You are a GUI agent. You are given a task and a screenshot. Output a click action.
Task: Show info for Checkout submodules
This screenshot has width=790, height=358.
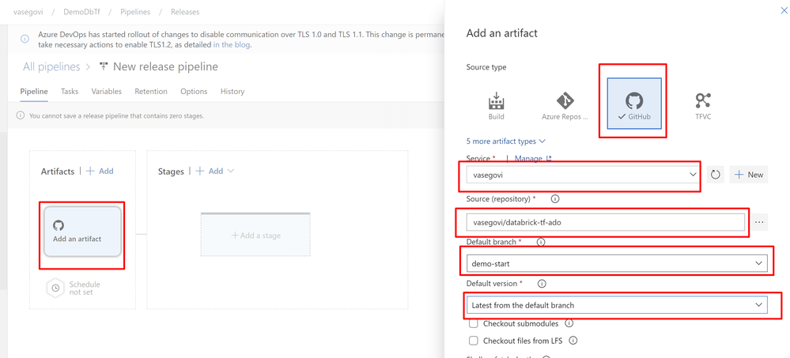click(x=569, y=323)
